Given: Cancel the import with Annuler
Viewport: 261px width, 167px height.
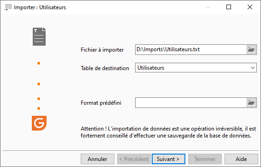Looking at the screenshot, I should click(98, 159).
